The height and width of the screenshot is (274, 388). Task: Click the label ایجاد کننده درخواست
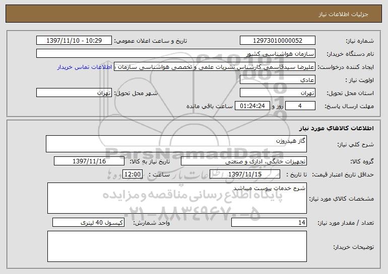tap(346, 67)
